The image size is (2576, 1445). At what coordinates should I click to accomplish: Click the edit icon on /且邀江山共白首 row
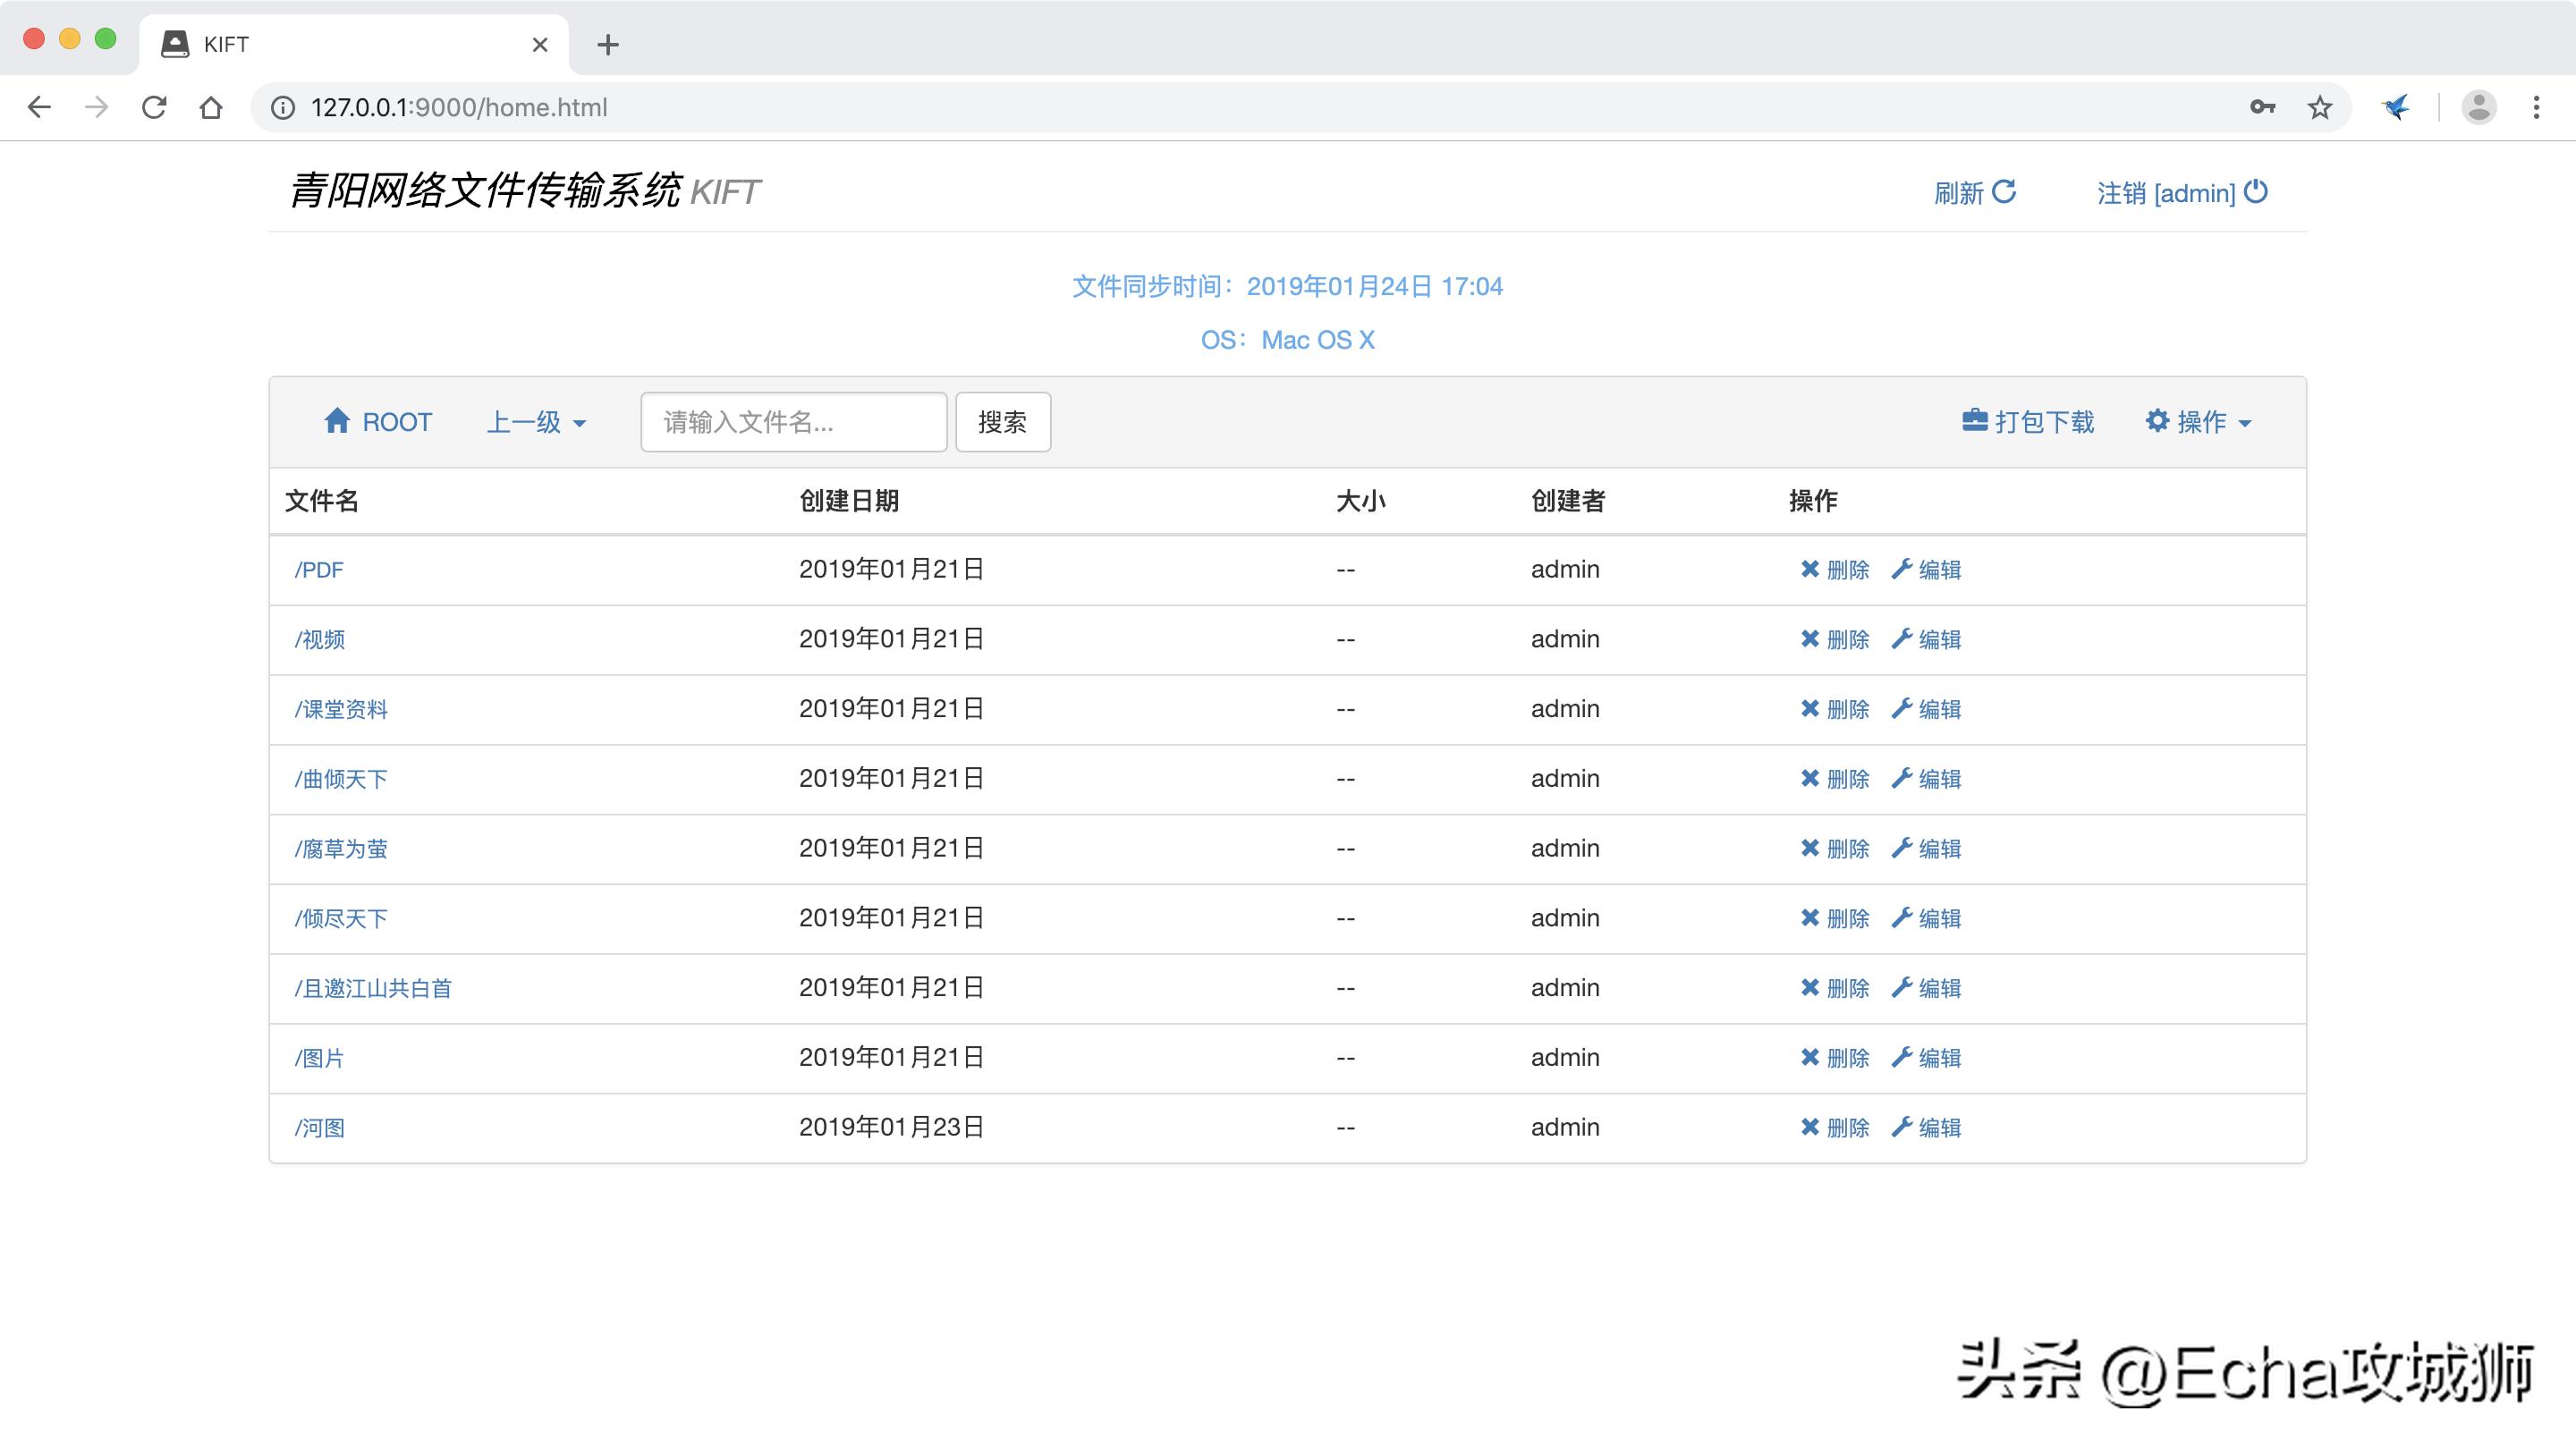pyautogui.click(x=1902, y=988)
